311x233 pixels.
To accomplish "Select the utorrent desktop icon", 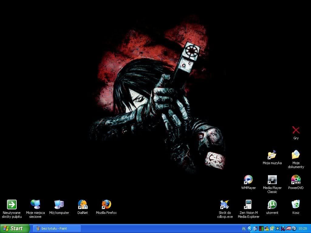I will click(272, 204).
